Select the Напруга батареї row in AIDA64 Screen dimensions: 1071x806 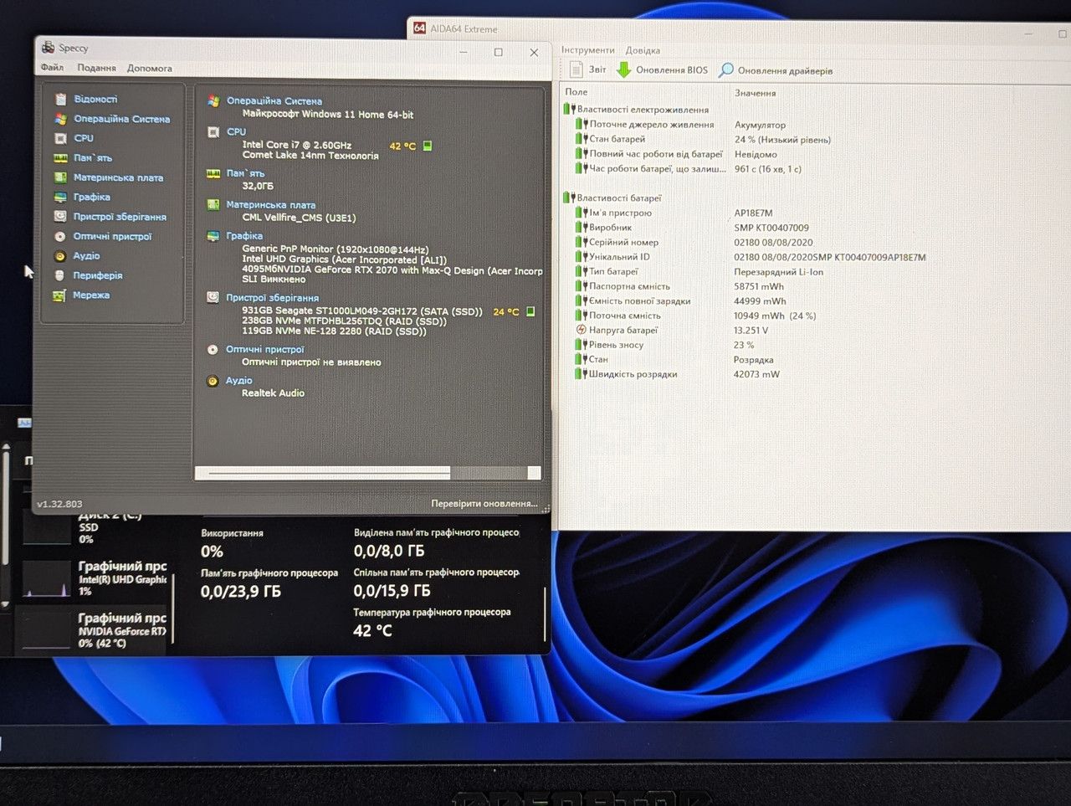672,330
